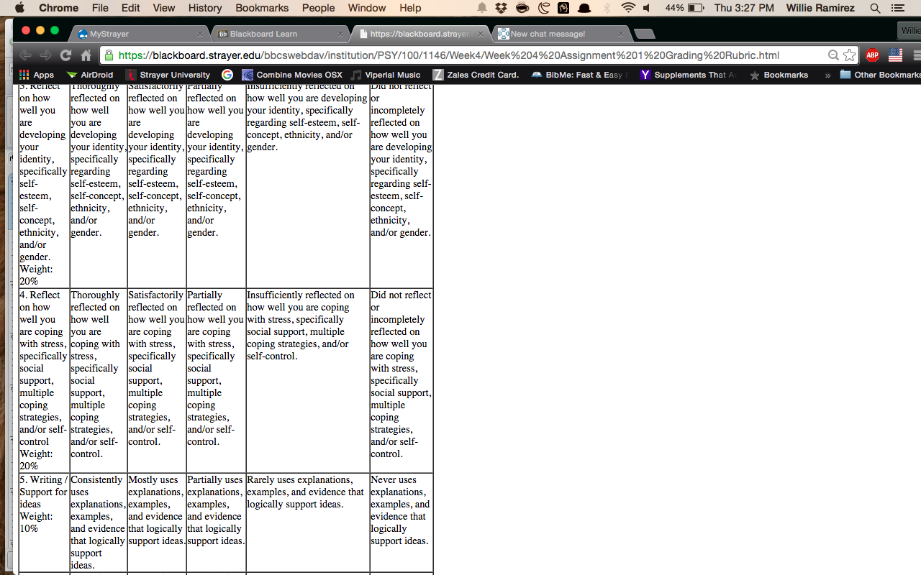Open the History menu
Viewport: 921px width, 575px height.
pos(205,8)
